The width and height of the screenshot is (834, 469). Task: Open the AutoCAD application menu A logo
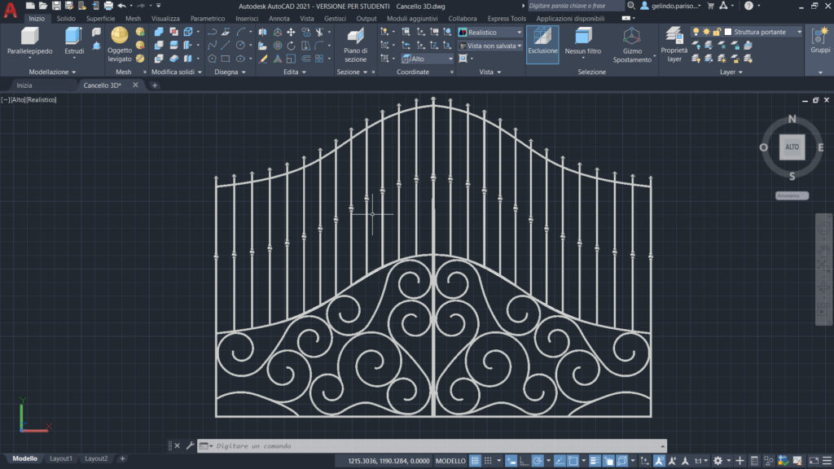(10, 10)
